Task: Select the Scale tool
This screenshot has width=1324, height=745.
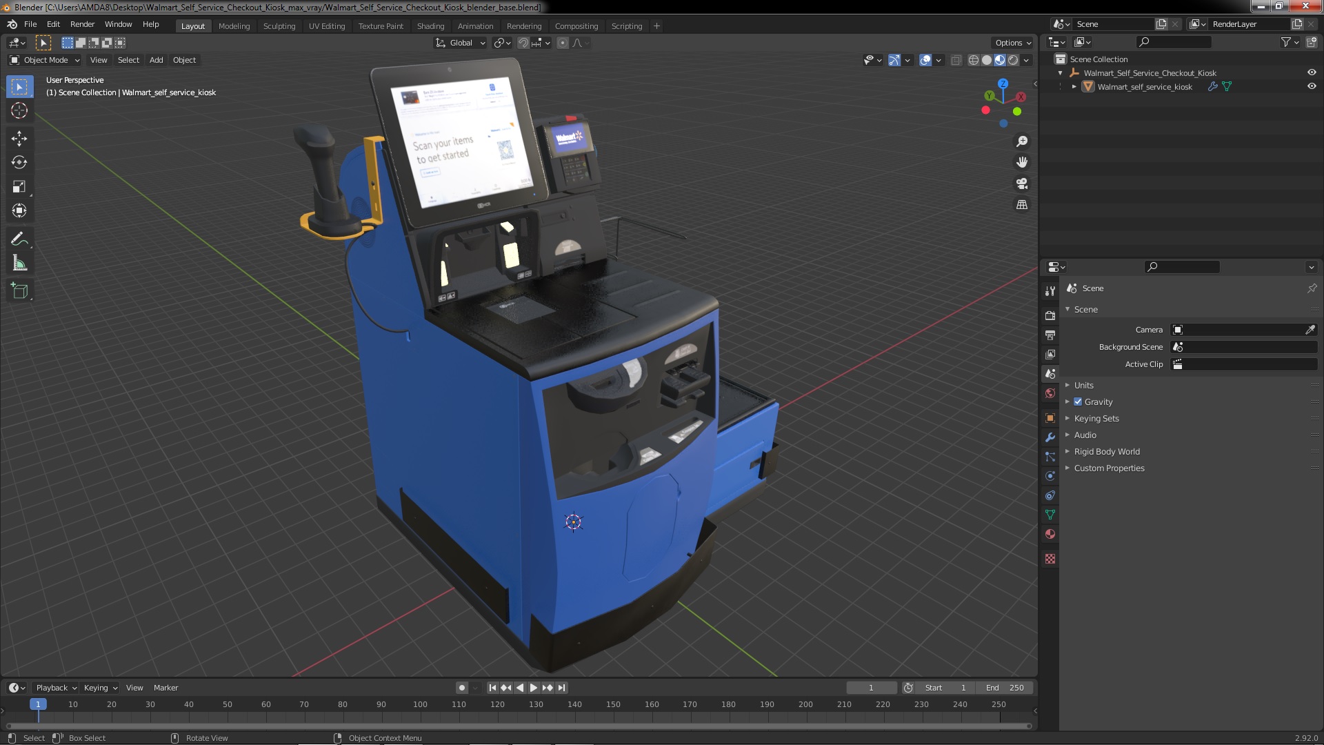Action: [19, 187]
